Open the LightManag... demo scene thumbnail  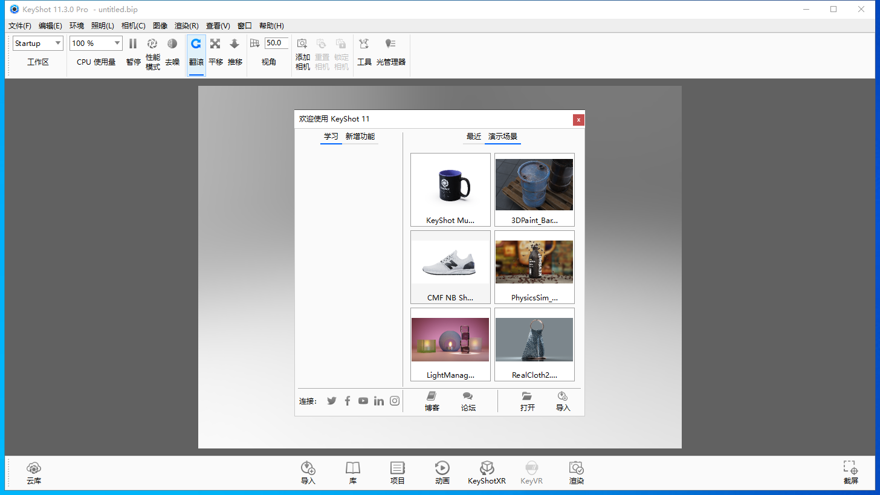coord(450,345)
